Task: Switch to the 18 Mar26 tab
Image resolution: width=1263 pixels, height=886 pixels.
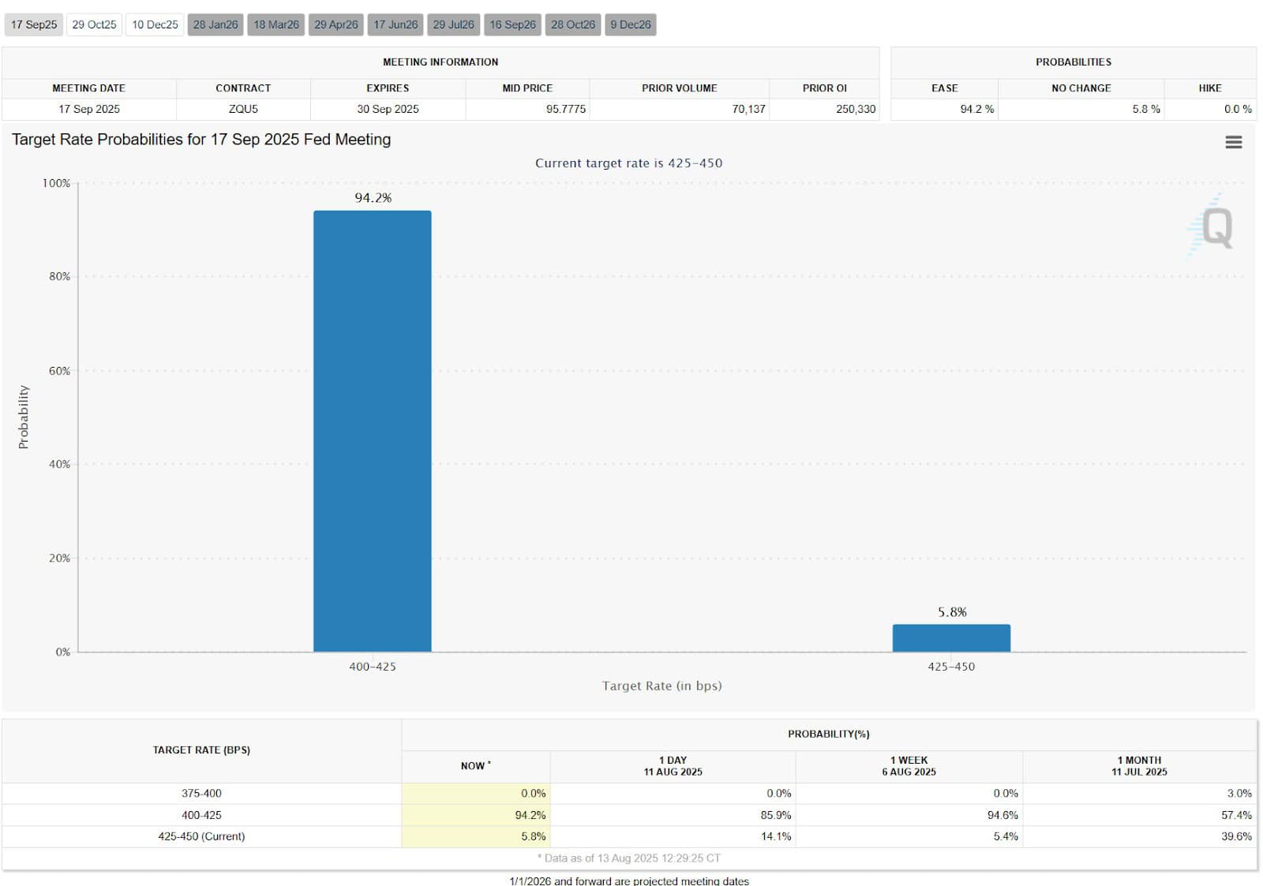Action: coord(276,24)
